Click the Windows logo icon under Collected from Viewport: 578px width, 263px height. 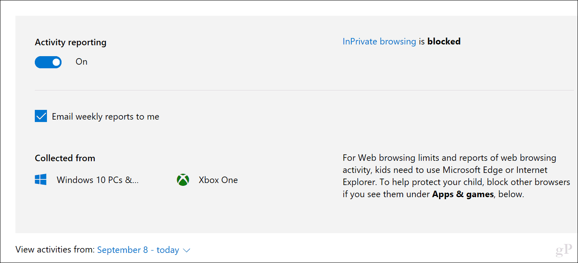tap(40, 180)
